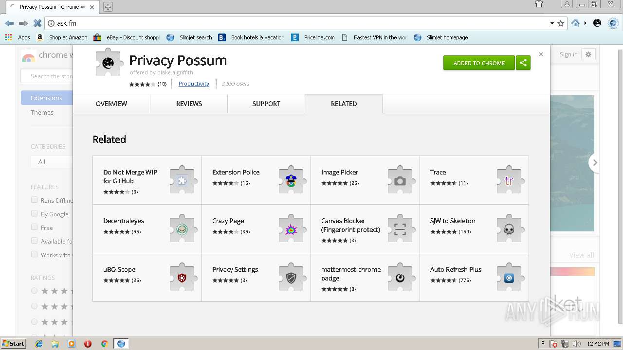Click Sign in link
The height and width of the screenshot is (350, 623).
tap(568, 54)
